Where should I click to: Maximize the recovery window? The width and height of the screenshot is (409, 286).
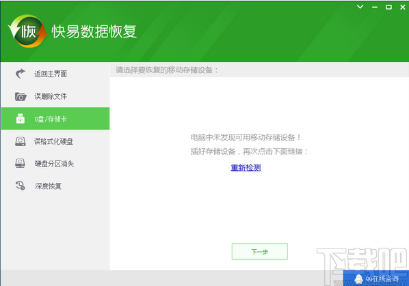tap(388, 7)
